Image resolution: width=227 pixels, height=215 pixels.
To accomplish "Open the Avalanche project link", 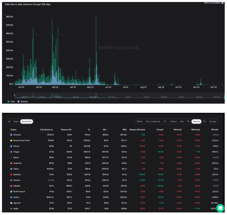I will pyautogui.click(x=17, y=163).
